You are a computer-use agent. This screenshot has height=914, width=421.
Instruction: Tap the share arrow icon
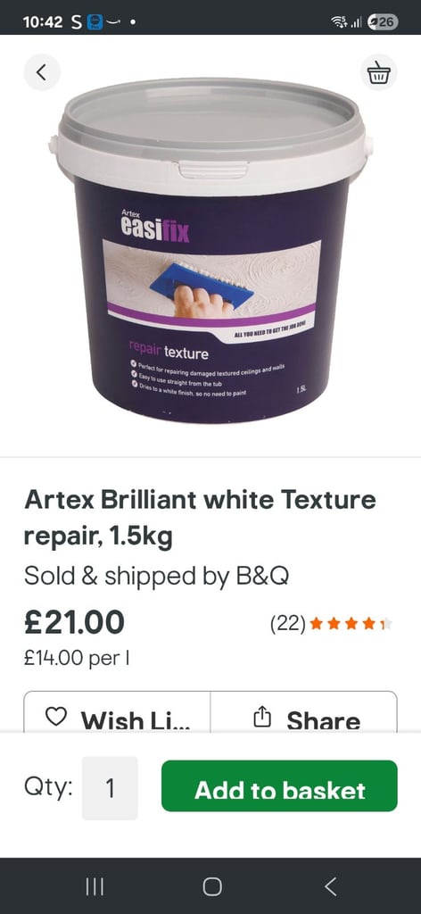[x=262, y=717]
